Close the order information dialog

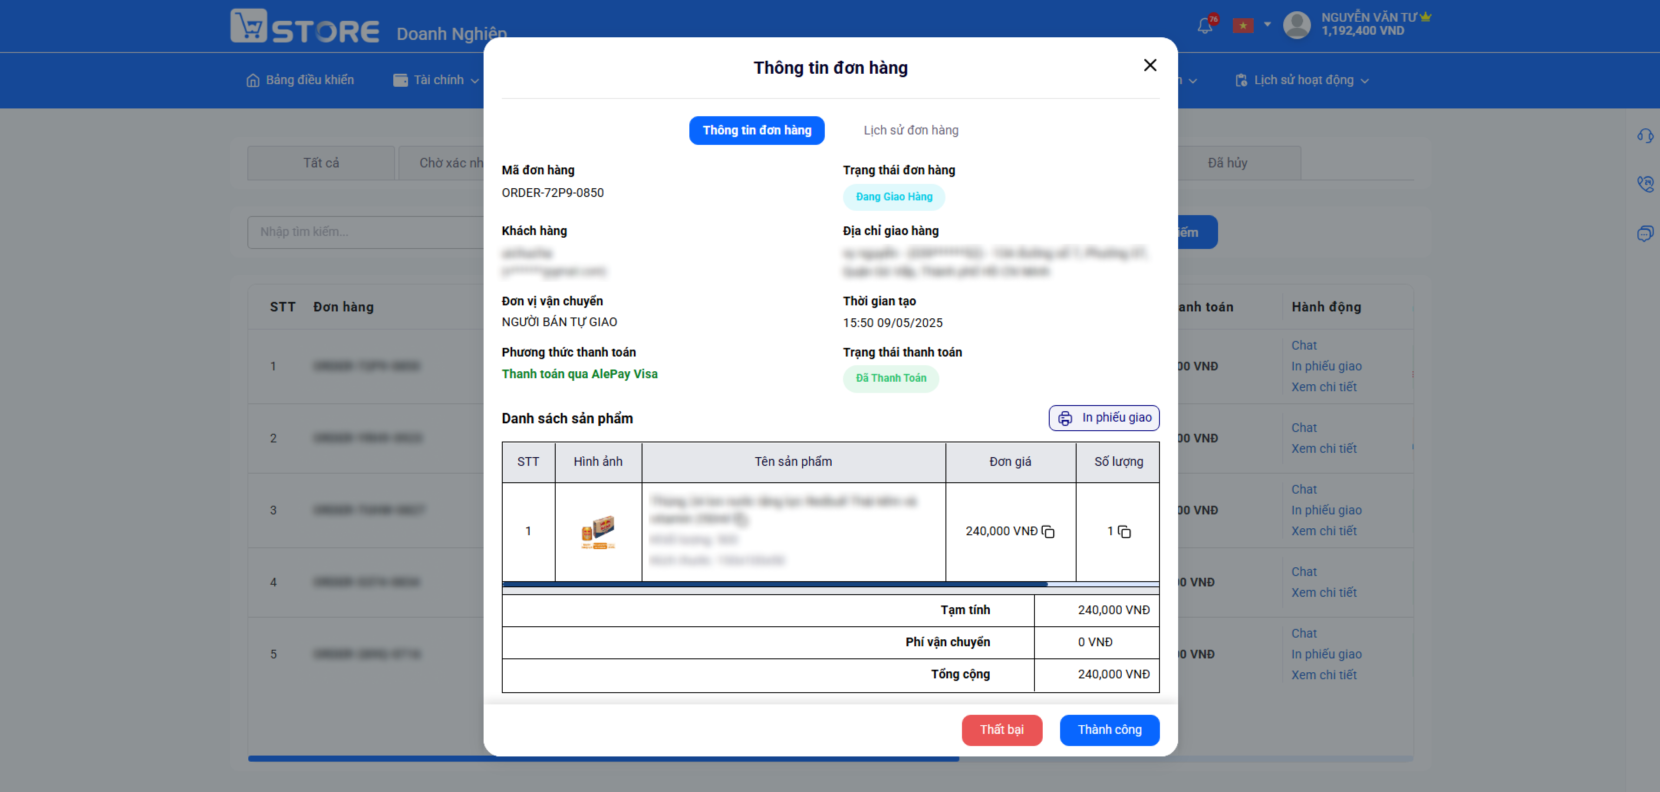(x=1150, y=65)
